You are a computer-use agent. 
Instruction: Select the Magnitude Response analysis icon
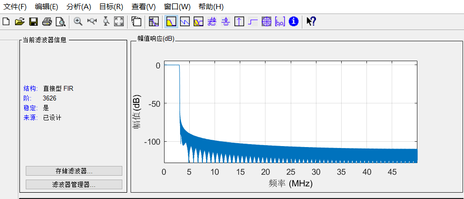click(x=171, y=21)
